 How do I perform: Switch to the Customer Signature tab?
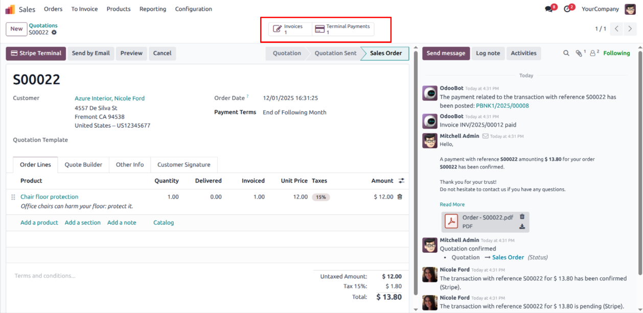183,165
